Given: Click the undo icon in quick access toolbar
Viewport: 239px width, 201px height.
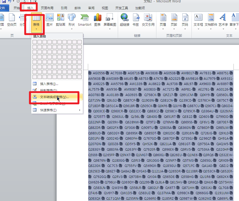Looking at the screenshot, I should coord(10,1).
